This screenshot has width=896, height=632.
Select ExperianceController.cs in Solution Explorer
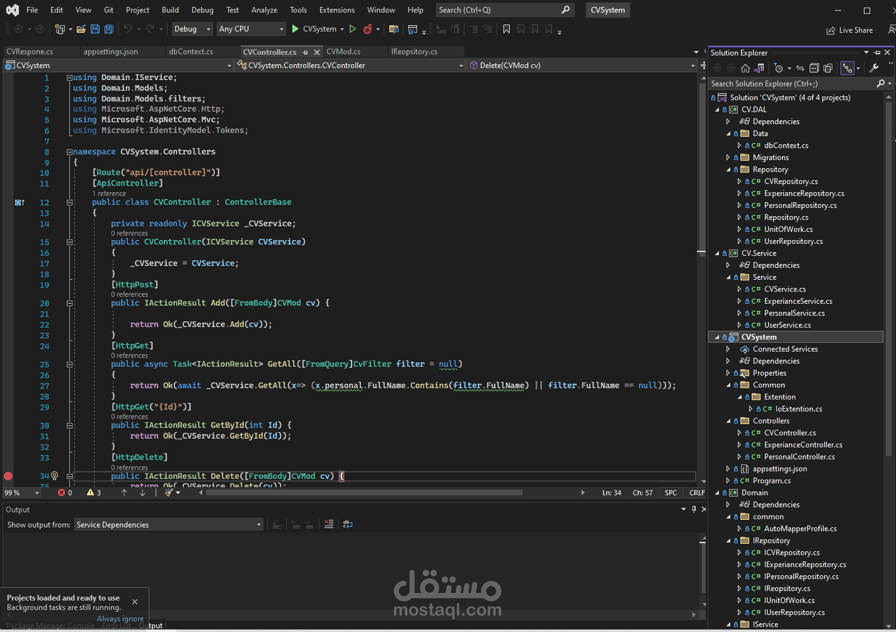[x=803, y=445]
